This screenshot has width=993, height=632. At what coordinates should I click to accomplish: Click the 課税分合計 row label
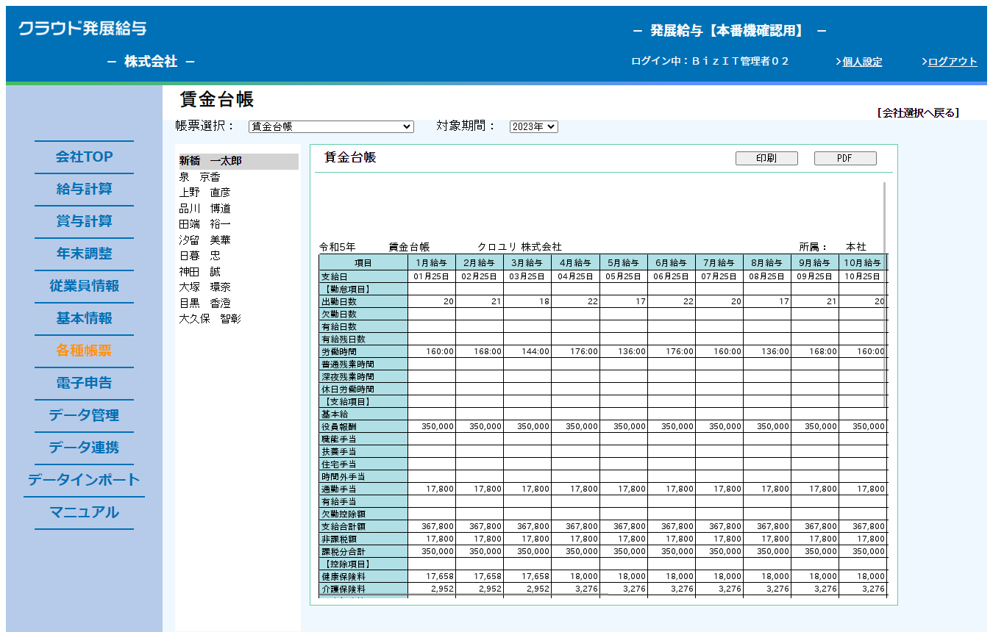(363, 551)
